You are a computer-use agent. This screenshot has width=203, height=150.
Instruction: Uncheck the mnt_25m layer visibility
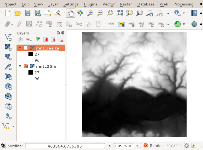point(26,66)
